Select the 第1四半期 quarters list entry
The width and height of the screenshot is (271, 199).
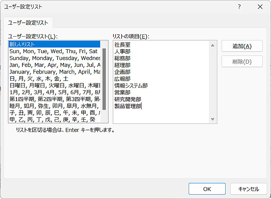[54, 99]
